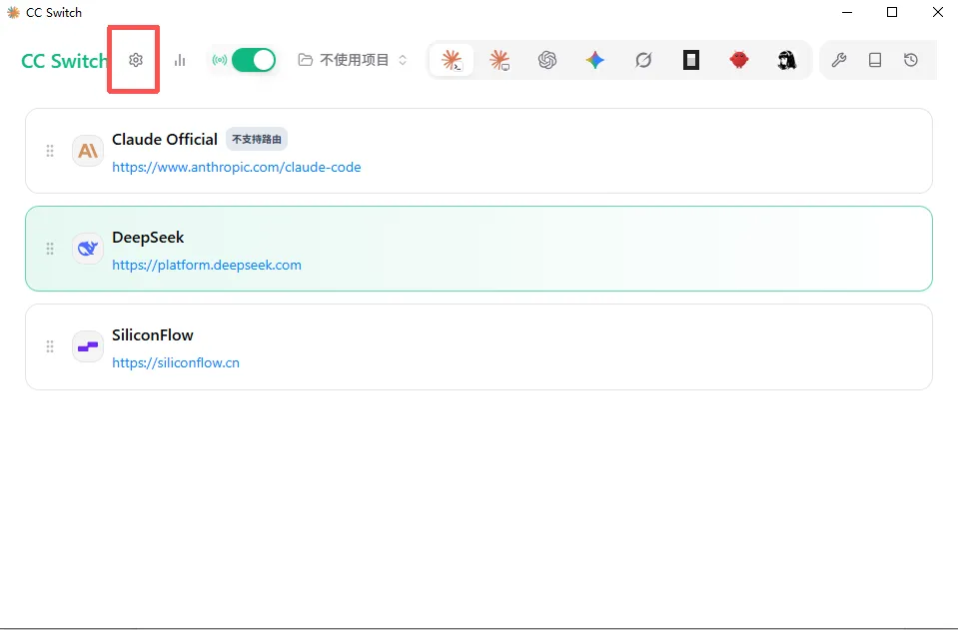Switch to the OpenAI Codex tab
Image resolution: width=958 pixels, height=630 pixels.
click(547, 60)
